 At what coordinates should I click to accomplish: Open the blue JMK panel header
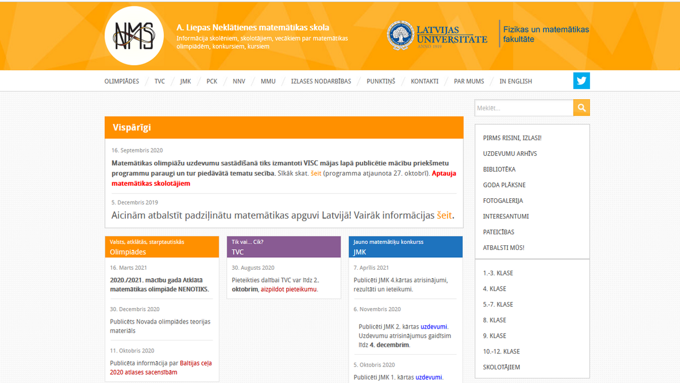tap(406, 247)
